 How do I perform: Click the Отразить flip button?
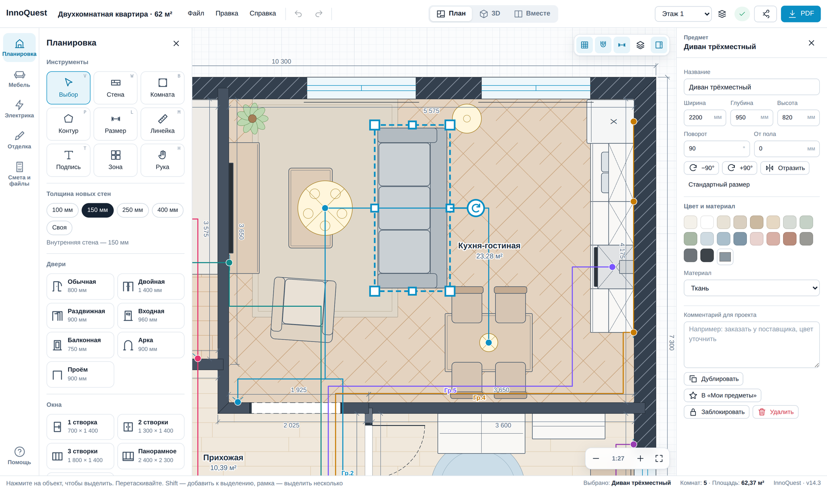[785, 168]
